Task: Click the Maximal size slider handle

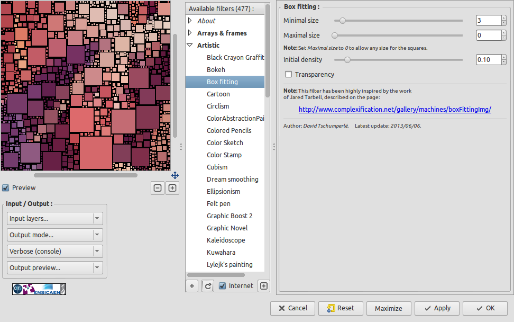Action: (x=335, y=35)
